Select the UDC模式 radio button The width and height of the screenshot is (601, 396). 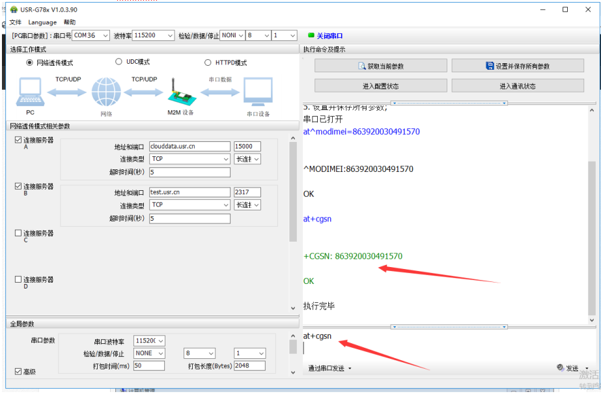pyautogui.click(x=119, y=62)
